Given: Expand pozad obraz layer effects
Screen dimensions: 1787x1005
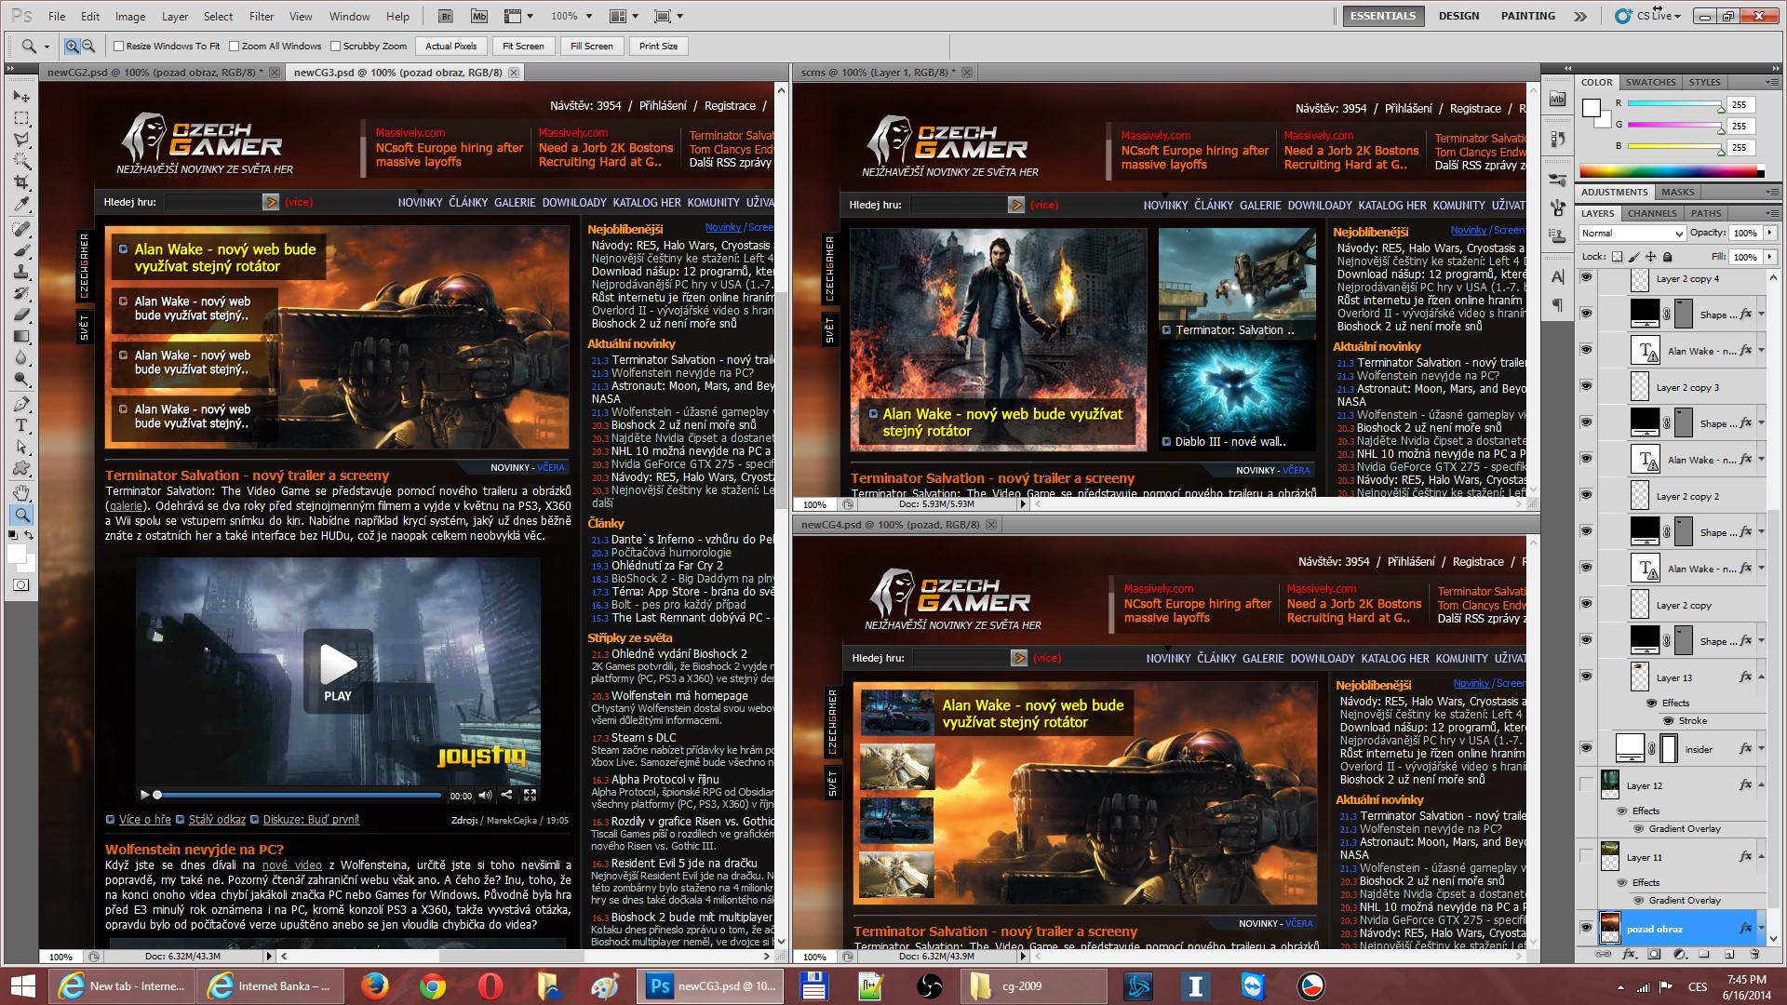Looking at the screenshot, I should (x=1762, y=929).
